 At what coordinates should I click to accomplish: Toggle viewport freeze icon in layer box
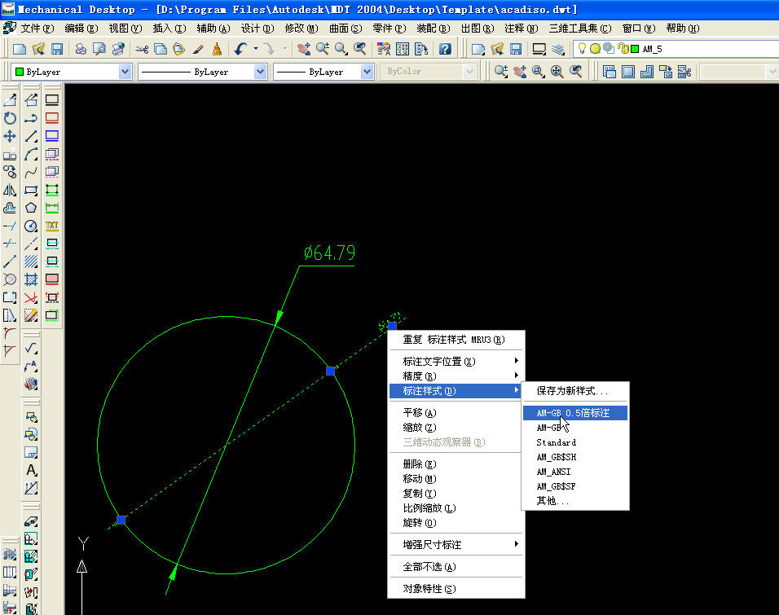609,48
